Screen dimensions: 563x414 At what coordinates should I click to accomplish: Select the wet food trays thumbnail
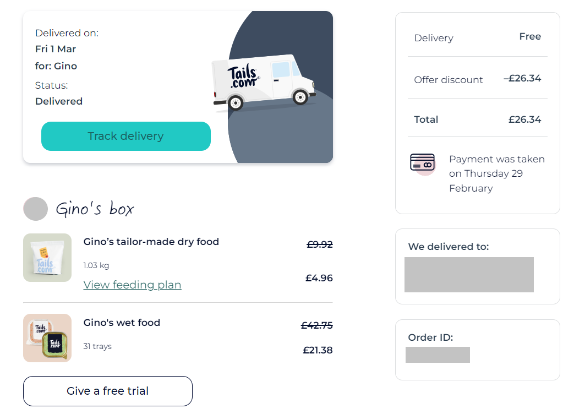coord(47,338)
